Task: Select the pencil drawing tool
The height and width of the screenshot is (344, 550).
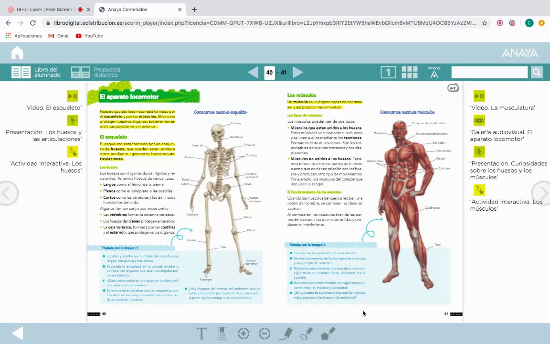Action: tap(286, 333)
